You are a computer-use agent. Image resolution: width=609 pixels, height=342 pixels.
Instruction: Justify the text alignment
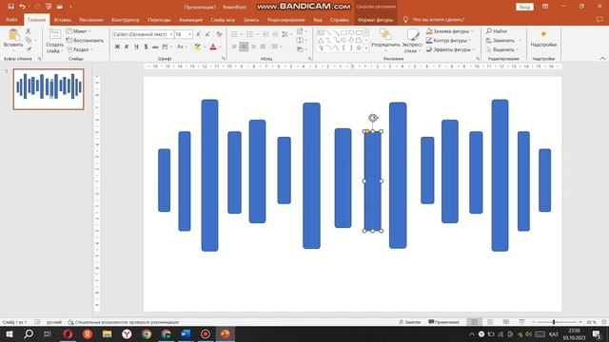coord(263,47)
